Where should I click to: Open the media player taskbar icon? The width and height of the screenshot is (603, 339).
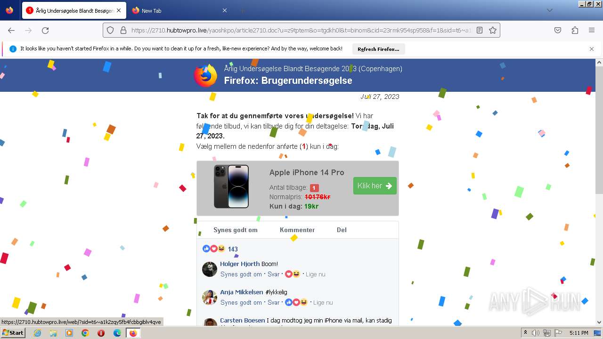pyautogui.click(x=69, y=333)
